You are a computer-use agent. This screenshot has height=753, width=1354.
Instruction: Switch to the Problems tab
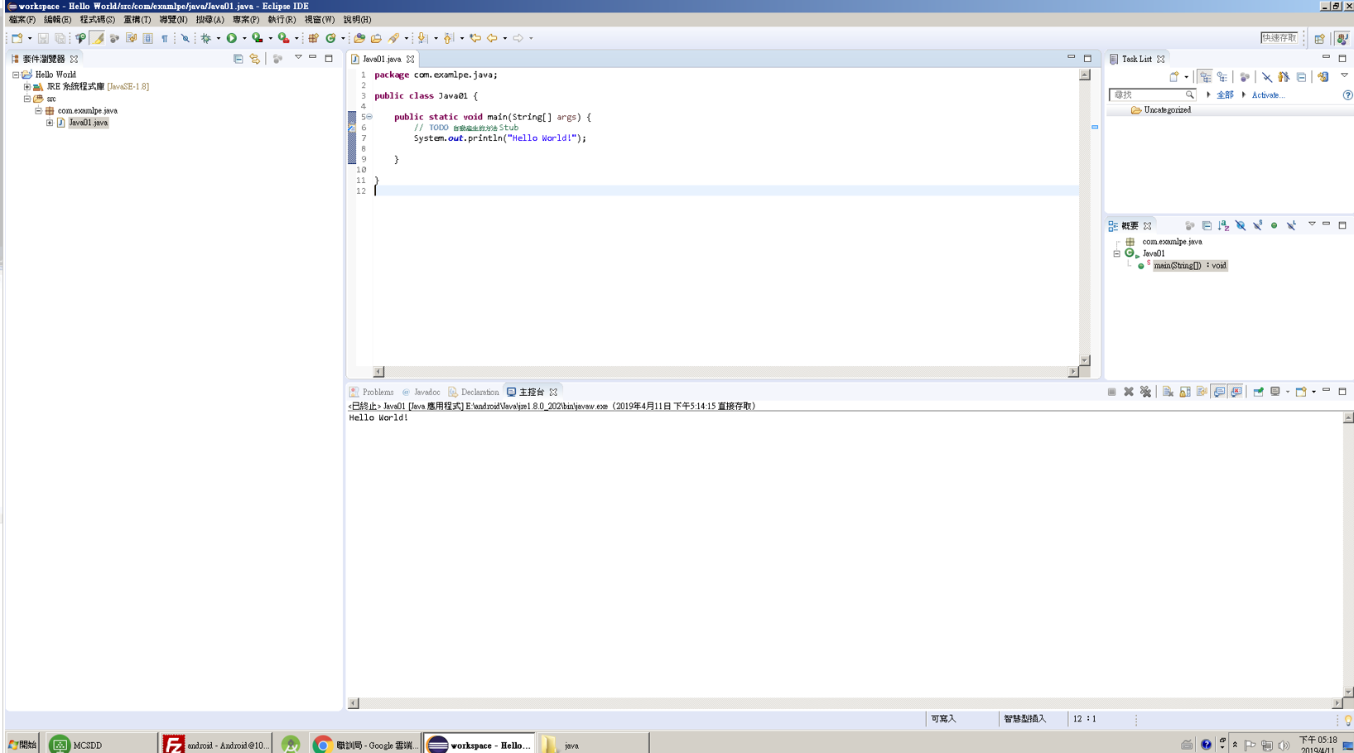point(371,392)
